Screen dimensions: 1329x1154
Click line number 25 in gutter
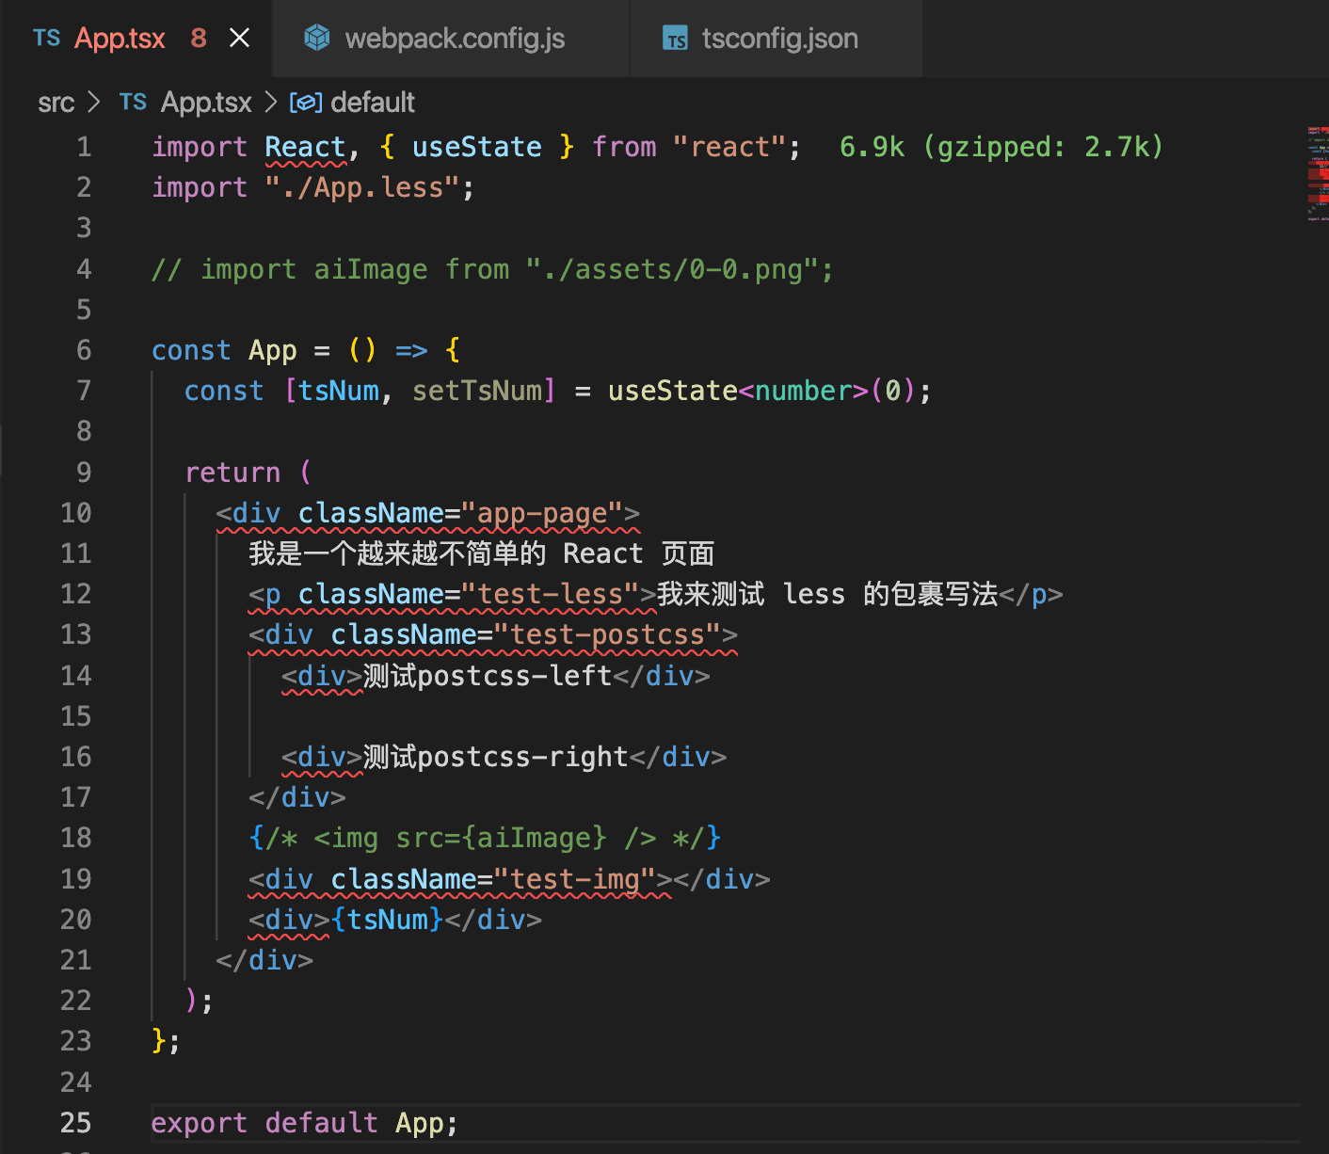[76, 1123]
